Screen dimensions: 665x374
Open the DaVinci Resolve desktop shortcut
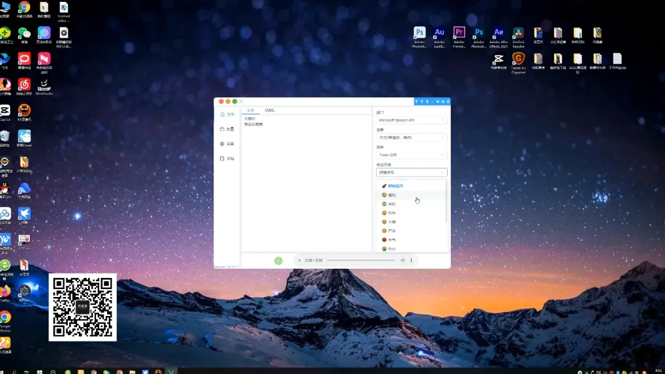[x=518, y=38]
